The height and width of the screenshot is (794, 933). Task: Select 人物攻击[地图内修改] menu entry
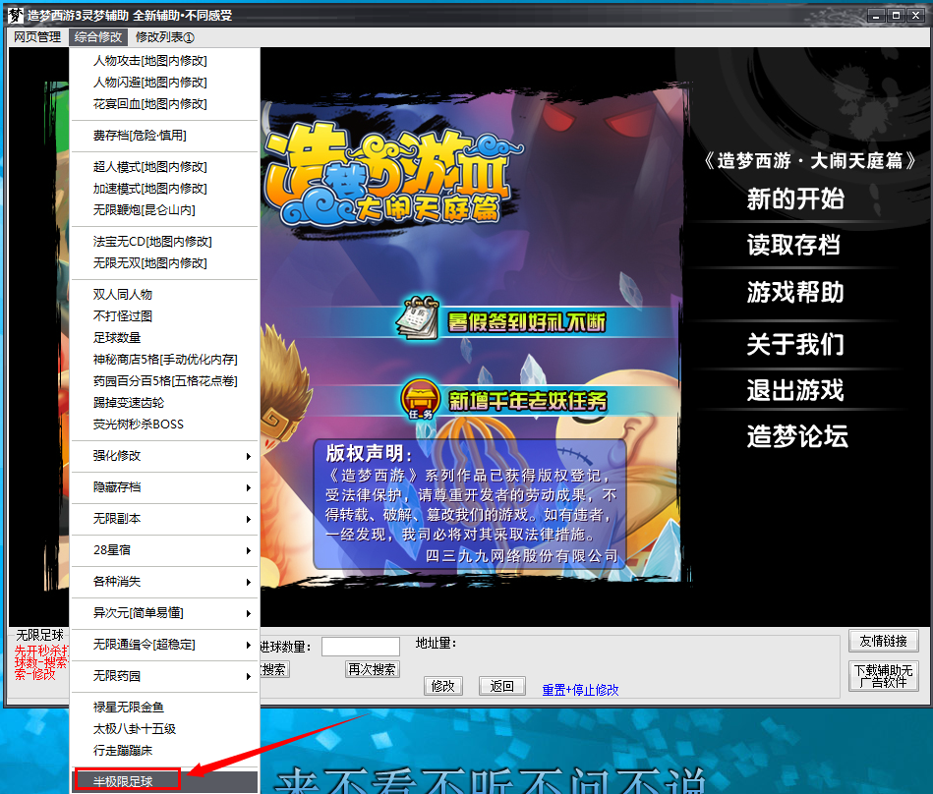(x=165, y=61)
